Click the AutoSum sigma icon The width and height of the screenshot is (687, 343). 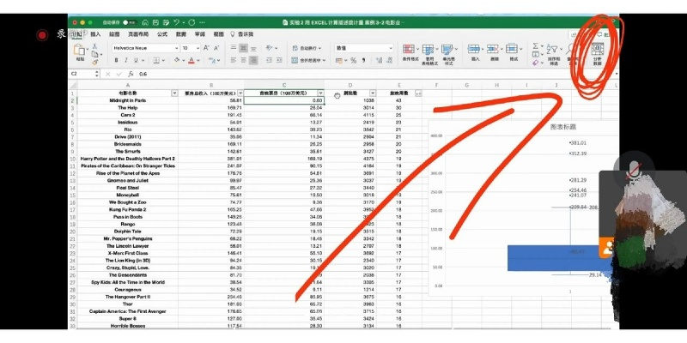pos(535,46)
